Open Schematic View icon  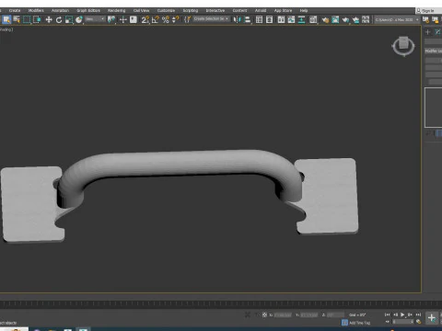coord(301,20)
